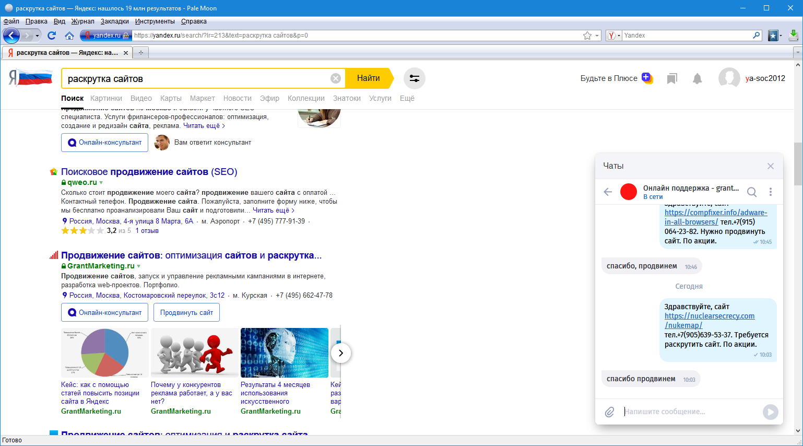Open the Поисковое продвижение сайтов (SEO) result
This screenshot has width=803, height=446.
149,172
